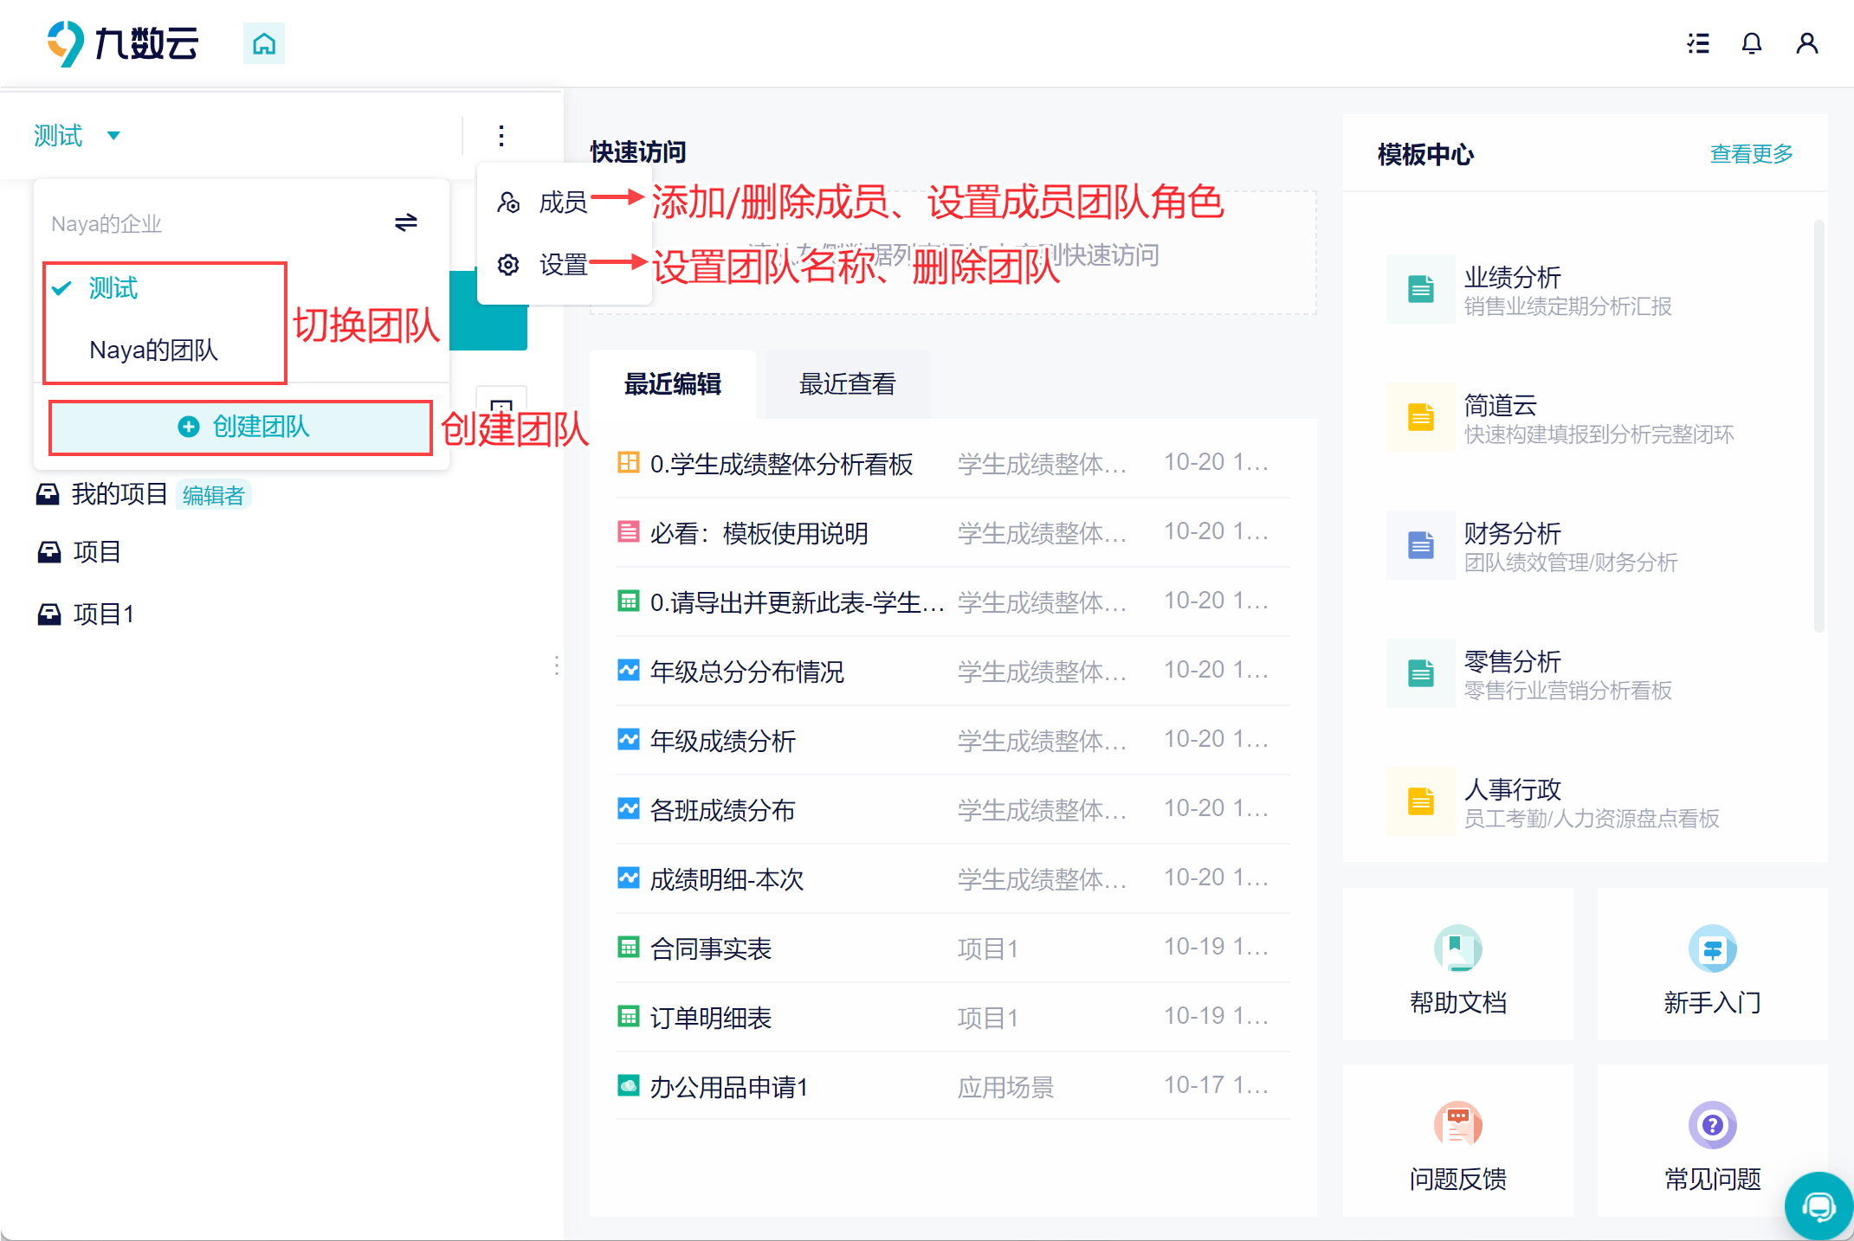
Task: Click the home icon in header
Action: point(264,43)
